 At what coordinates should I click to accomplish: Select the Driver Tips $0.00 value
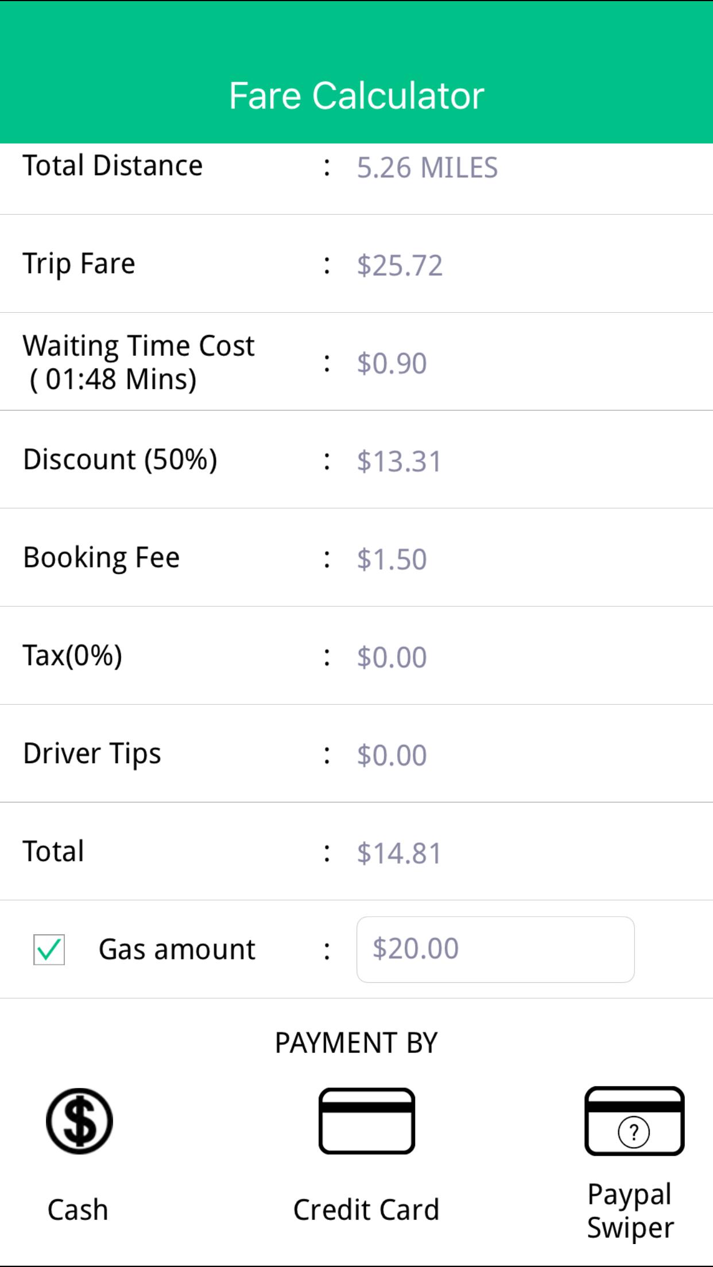pyautogui.click(x=392, y=755)
